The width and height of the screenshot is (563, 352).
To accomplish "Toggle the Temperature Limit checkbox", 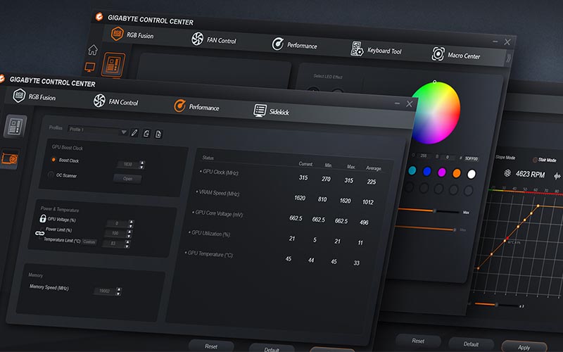I will 40,238.
